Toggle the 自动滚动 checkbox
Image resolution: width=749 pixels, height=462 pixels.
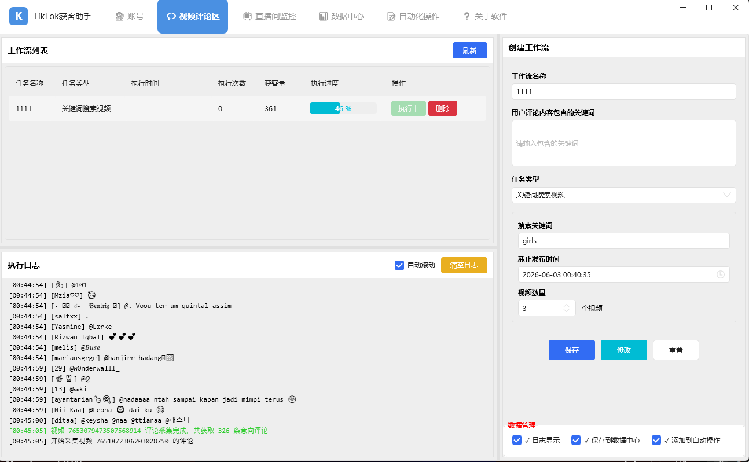coord(399,265)
